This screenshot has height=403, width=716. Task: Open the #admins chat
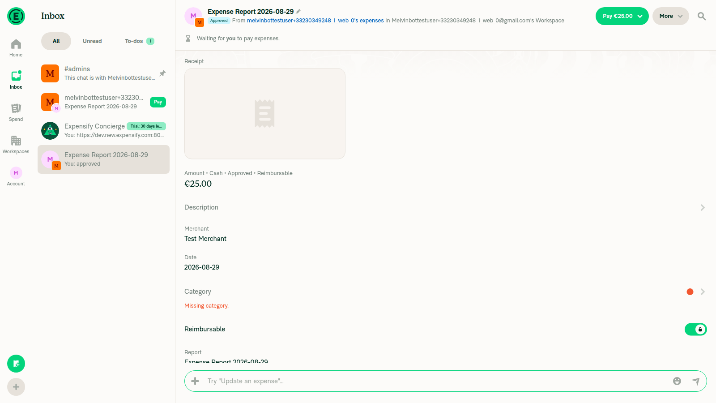[x=103, y=73]
